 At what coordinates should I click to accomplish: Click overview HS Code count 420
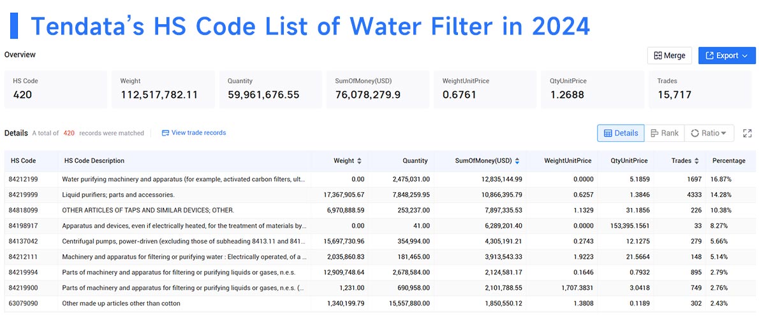[22, 95]
